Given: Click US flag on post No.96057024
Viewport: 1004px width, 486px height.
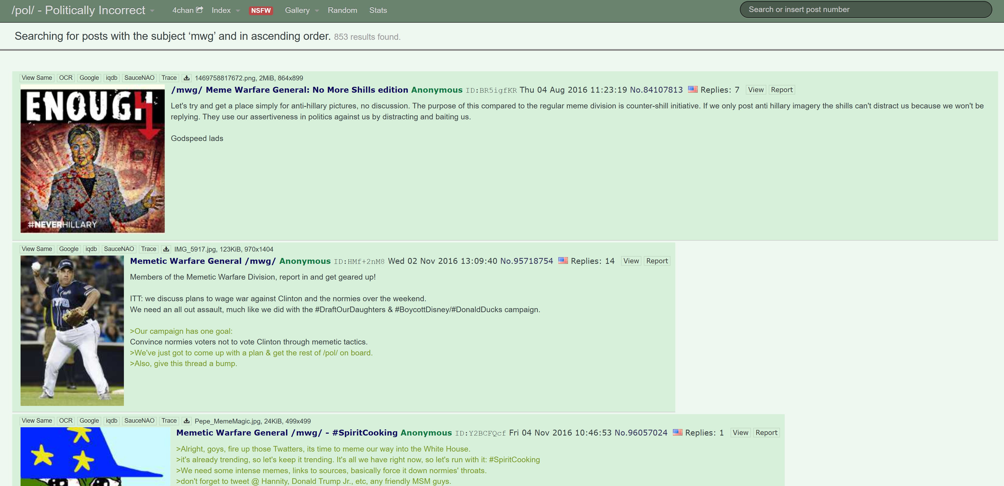Looking at the screenshot, I should coord(677,432).
